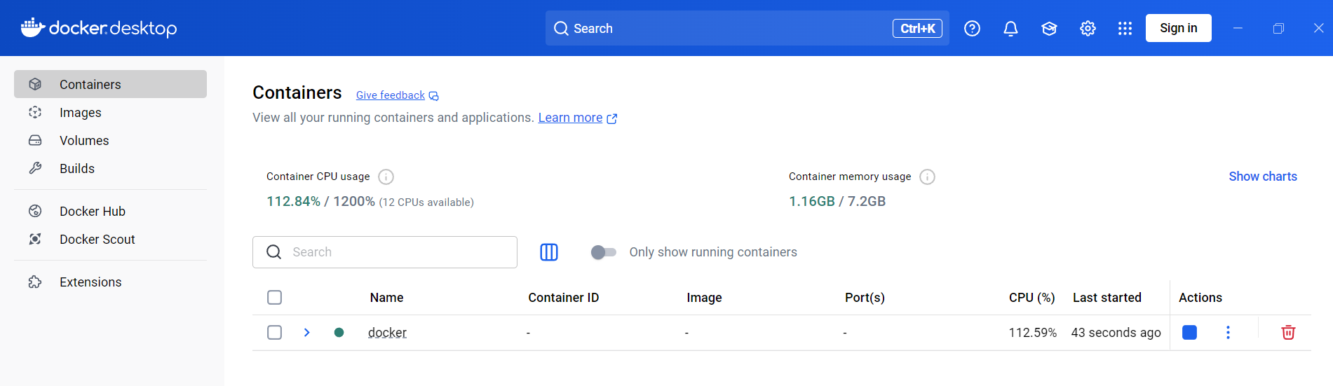The height and width of the screenshot is (386, 1333).
Task: Open the notifications bell icon
Action: point(1010,28)
